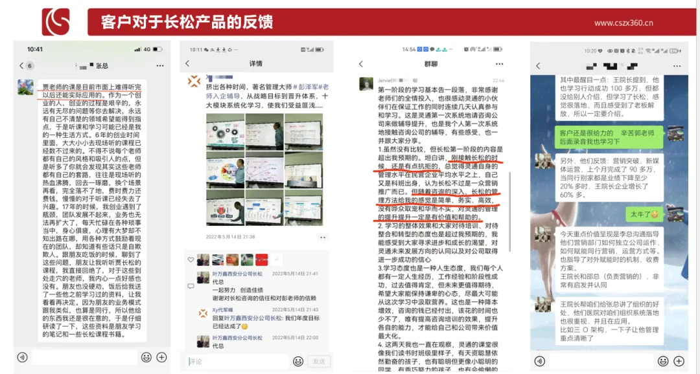Tap the voice input icon in snowy chat

540,360
